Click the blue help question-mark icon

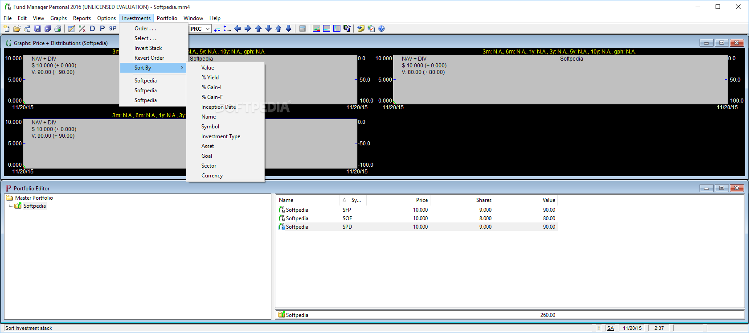coord(381,29)
